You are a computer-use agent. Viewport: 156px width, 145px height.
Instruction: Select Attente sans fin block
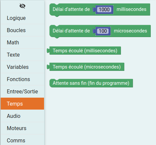(91, 83)
